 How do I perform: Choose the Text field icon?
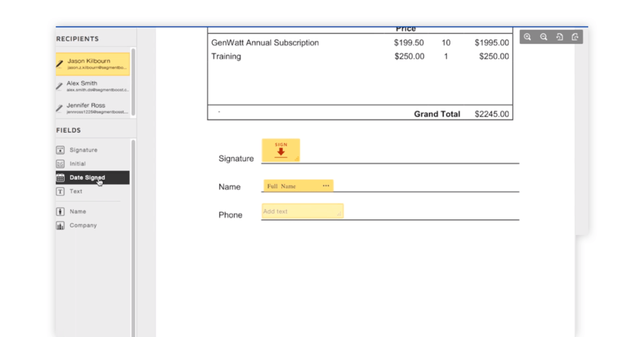click(60, 191)
